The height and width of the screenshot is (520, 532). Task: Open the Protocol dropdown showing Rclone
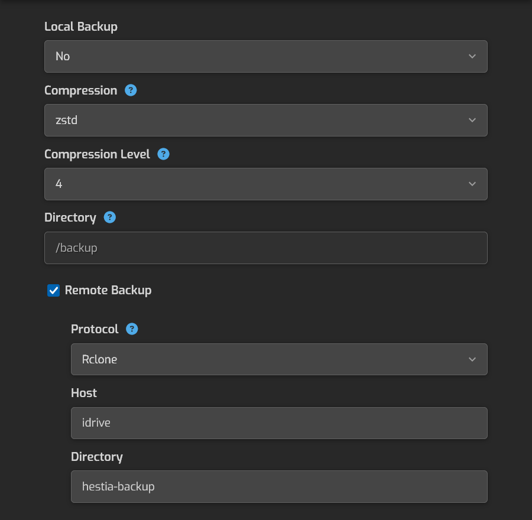click(x=278, y=359)
